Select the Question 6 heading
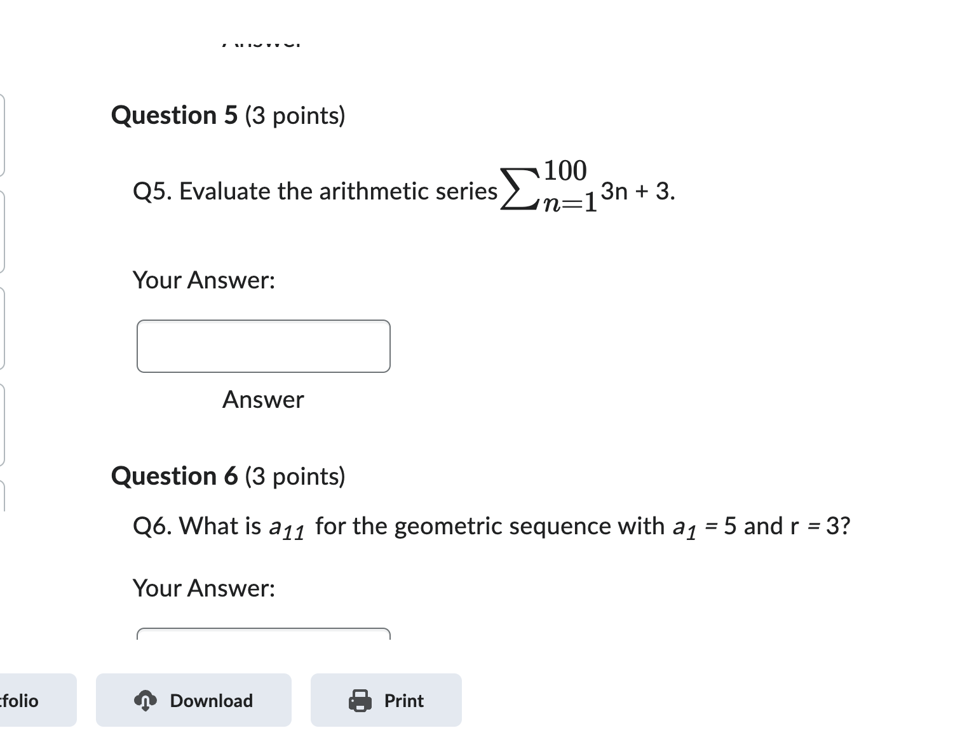 228,476
